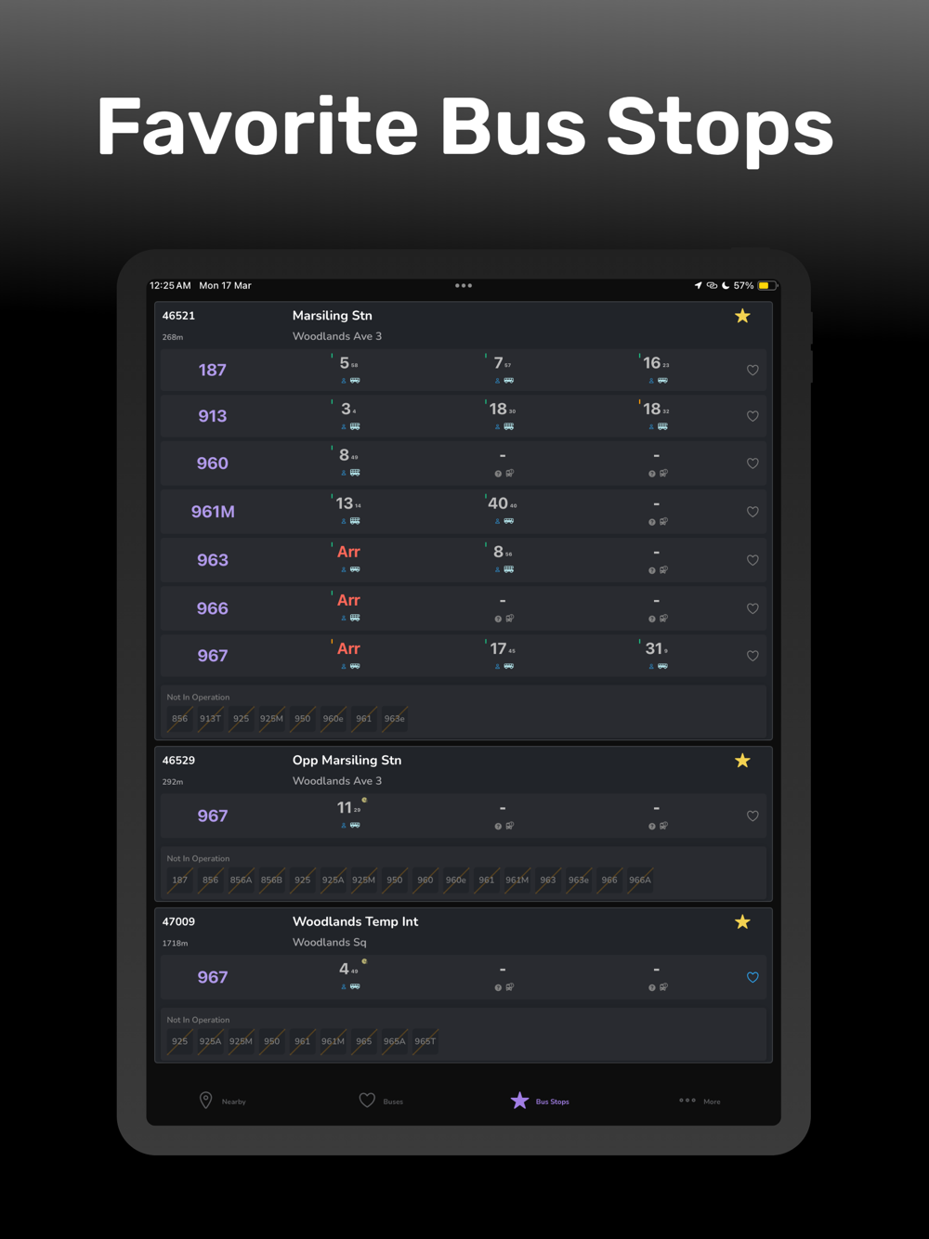Tap stop code 47009
Viewport: 929px width, 1239px height.
(x=178, y=922)
